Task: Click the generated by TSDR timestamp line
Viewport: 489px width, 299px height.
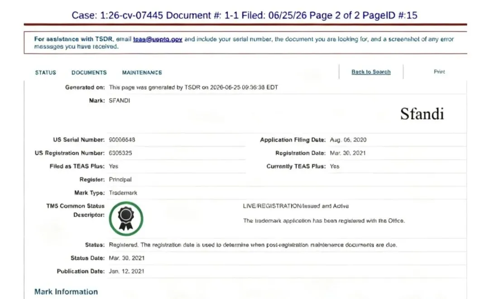Action: pos(193,87)
